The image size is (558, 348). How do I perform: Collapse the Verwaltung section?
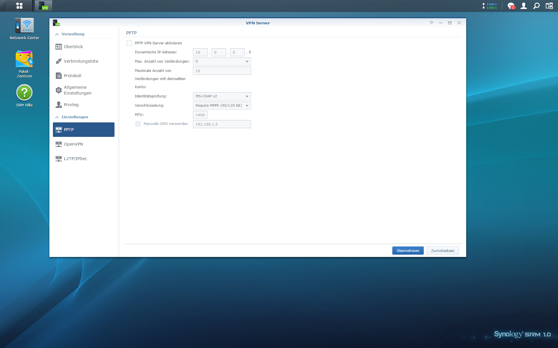coord(57,34)
